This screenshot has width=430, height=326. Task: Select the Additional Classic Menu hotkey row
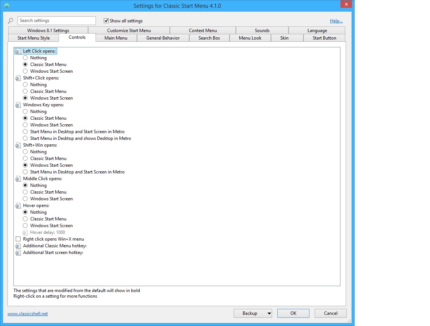pyautogui.click(x=55, y=246)
